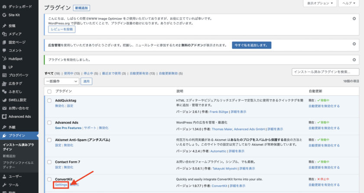Open the Fukidashi speech balloon icon

point(4,92)
